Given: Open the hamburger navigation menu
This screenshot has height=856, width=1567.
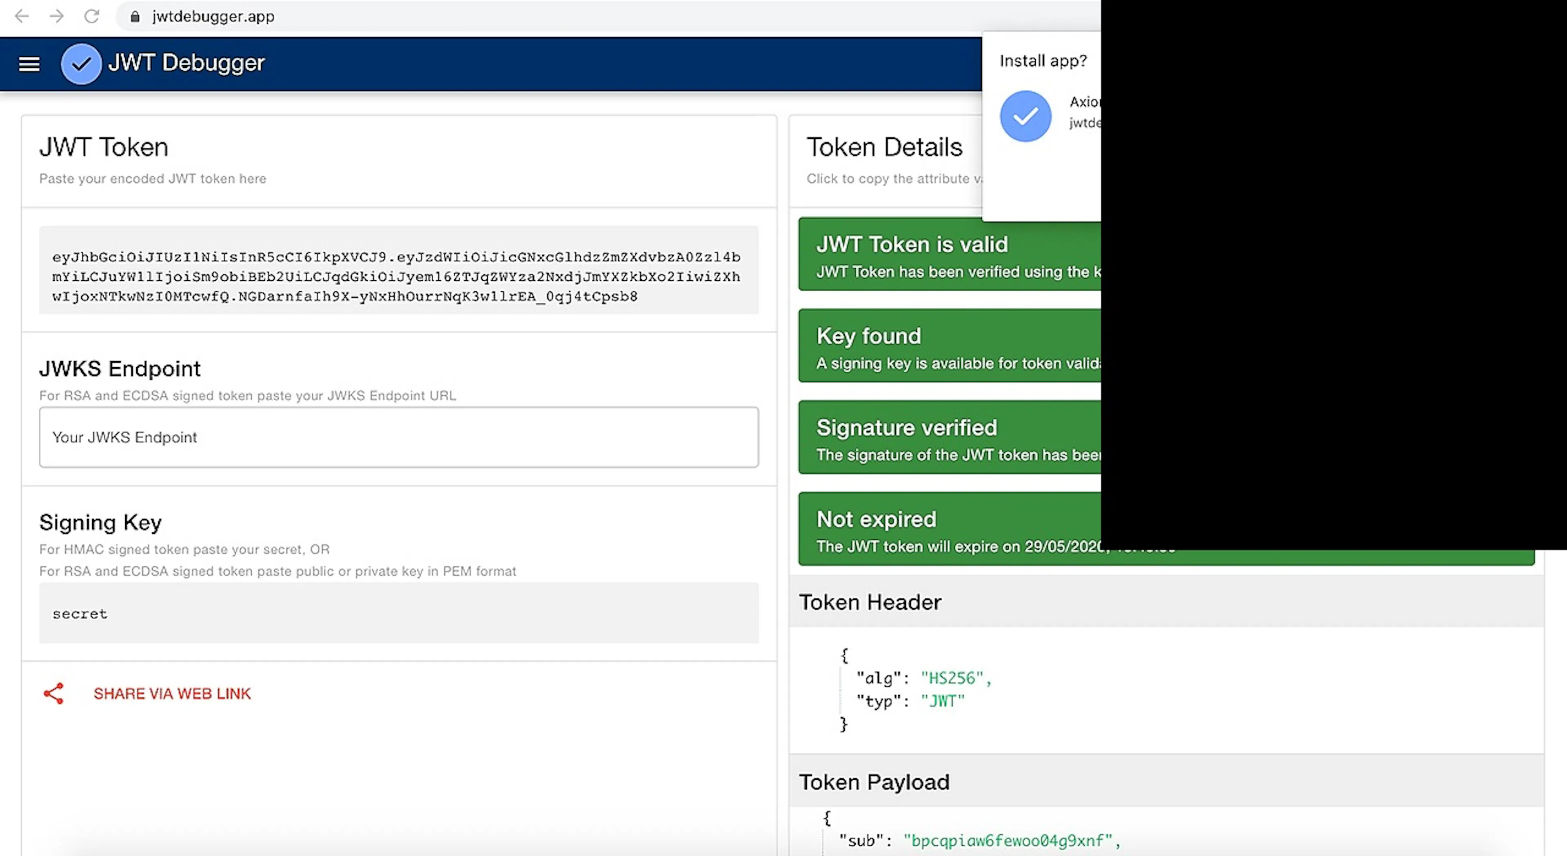Looking at the screenshot, I should pyautogui.click(x=29, y=64).
